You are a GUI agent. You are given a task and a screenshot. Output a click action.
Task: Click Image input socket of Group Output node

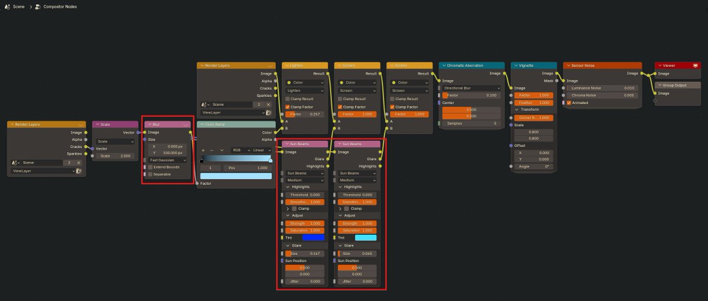click(x=654, y=93)
